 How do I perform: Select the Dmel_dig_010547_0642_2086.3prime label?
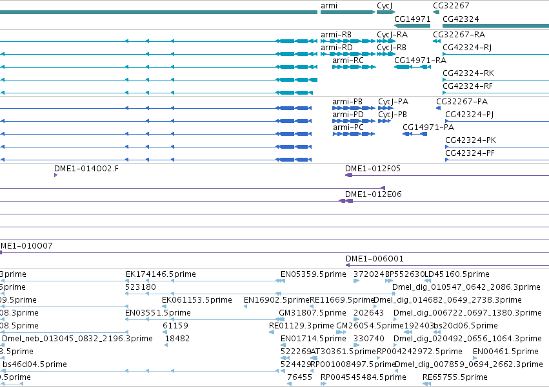click(466, 287)
